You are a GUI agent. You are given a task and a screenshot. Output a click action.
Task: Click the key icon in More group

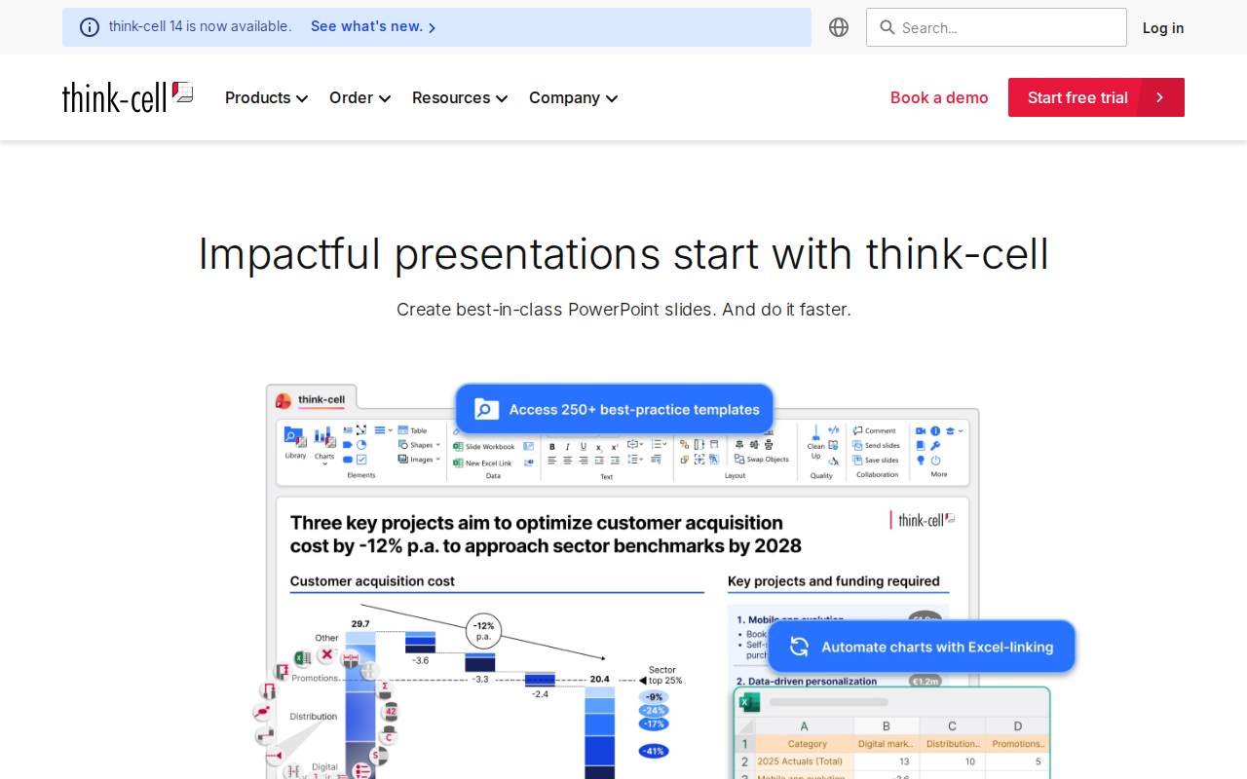[936, 445]
